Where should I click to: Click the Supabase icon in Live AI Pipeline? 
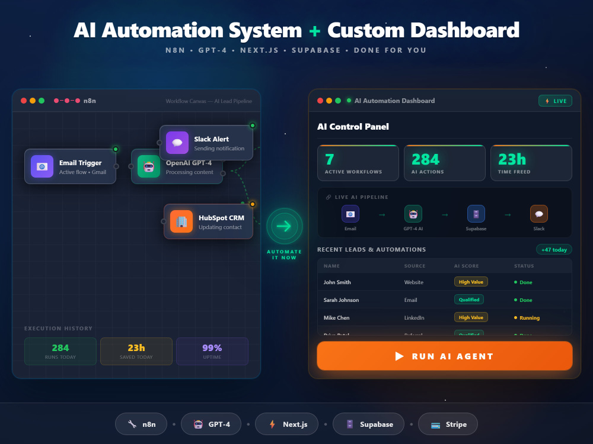[x=476, y=214]
